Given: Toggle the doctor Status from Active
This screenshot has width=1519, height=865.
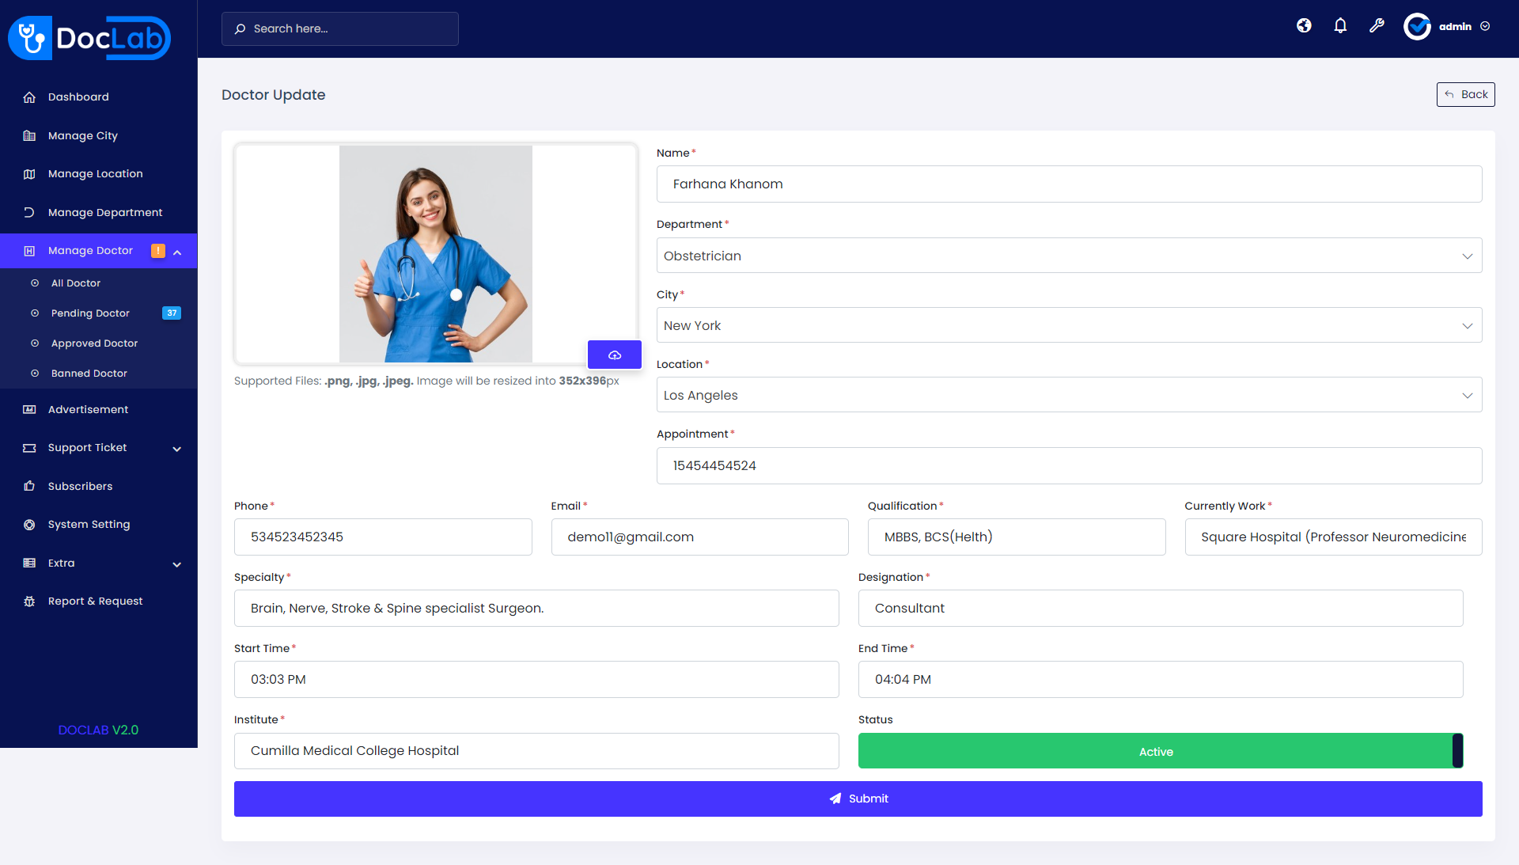Looking at the screenshot, I should pyautogui.click(x=1157, y=751).
